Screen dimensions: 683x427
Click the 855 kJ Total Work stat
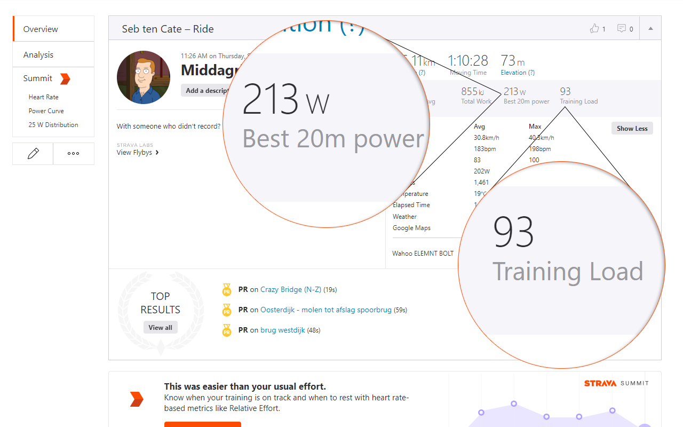(476, 96)
